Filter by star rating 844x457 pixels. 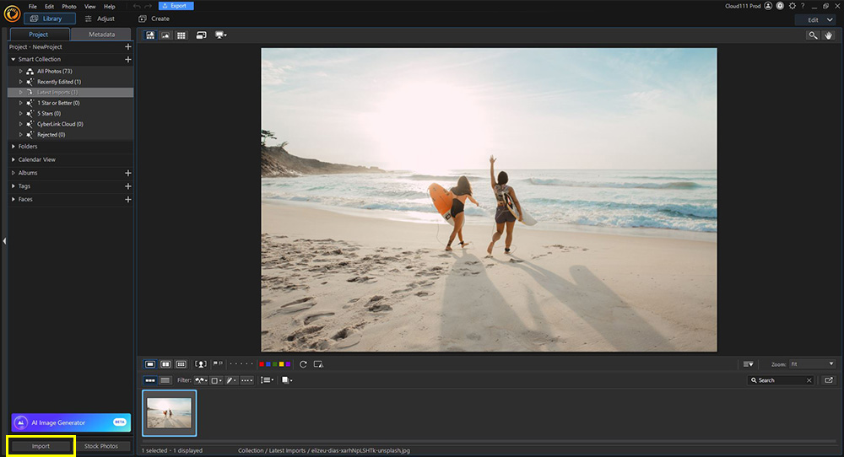(x=246, y=380)
